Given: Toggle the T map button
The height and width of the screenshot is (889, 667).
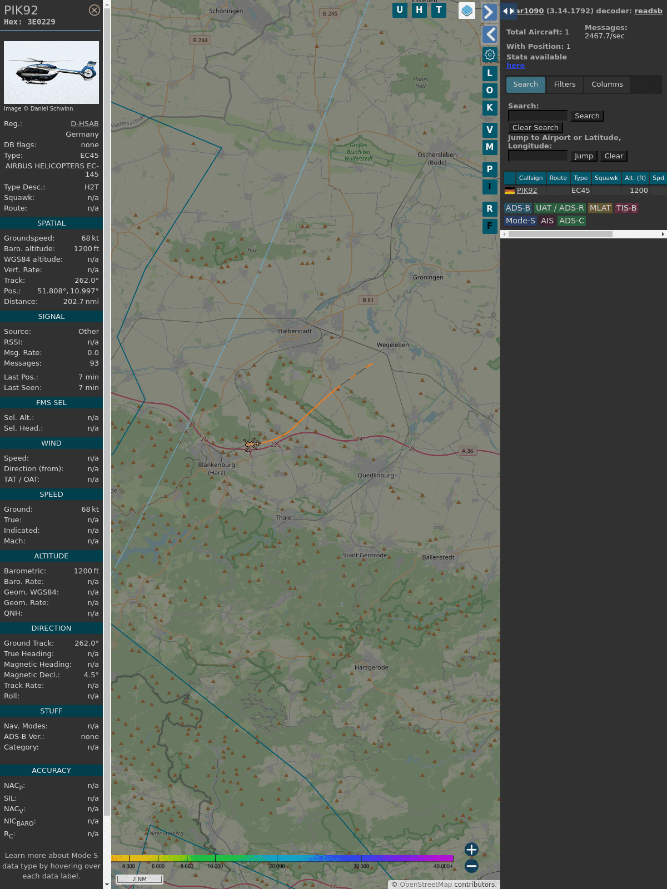Looking at the screenshot, I should [439, 10].
